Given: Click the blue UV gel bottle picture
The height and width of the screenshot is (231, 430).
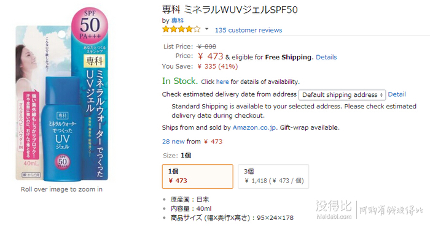Looking at the screenshot, I should click(x=61, y=129).
